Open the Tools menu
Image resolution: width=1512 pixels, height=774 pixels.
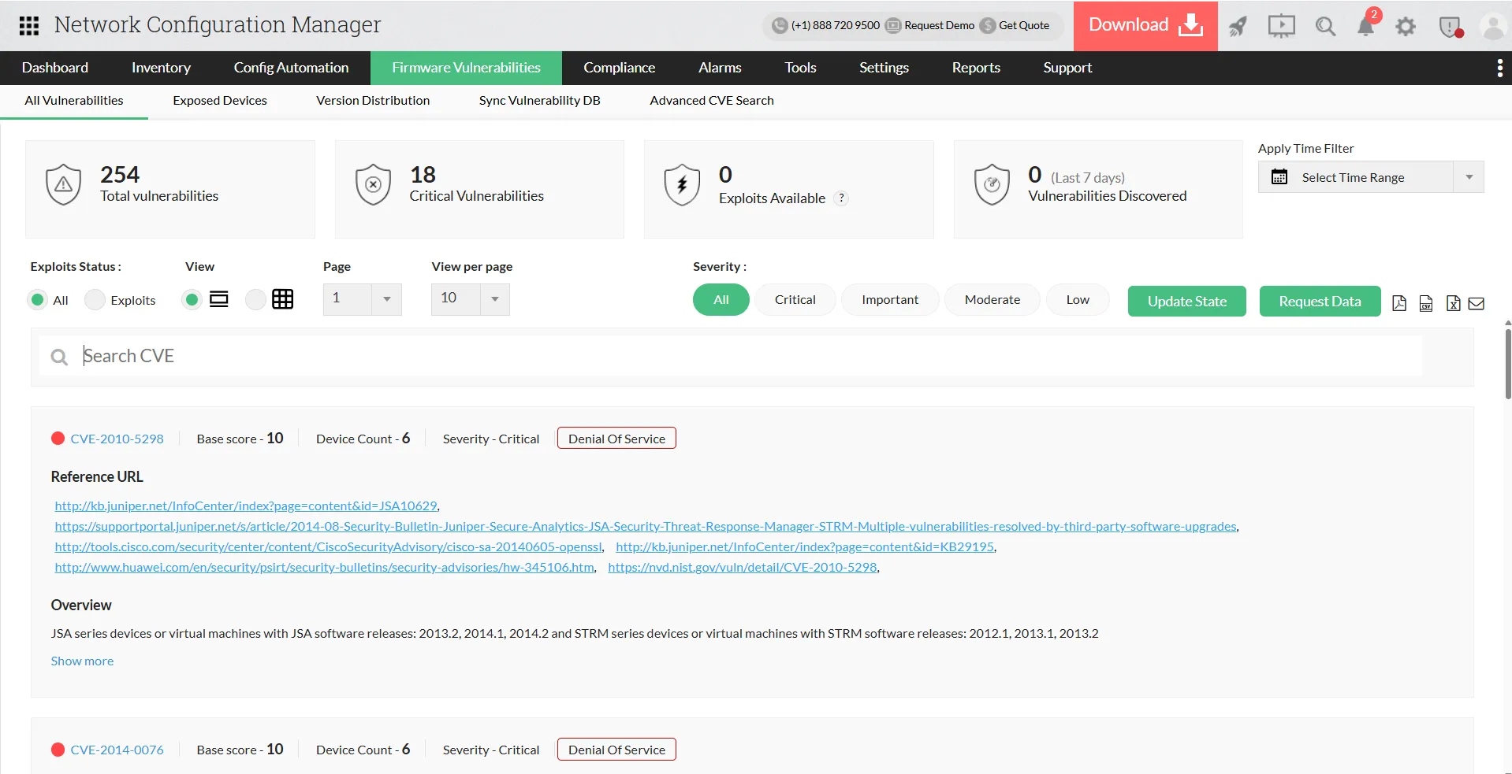pyautogui.click(x=800, y=68)
